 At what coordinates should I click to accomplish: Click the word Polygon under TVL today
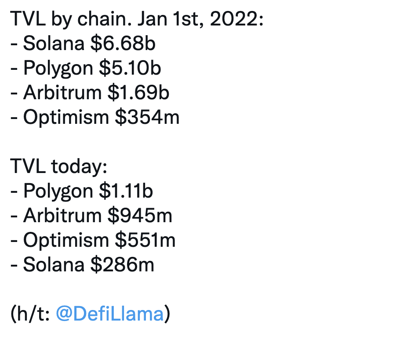[58, 191]
